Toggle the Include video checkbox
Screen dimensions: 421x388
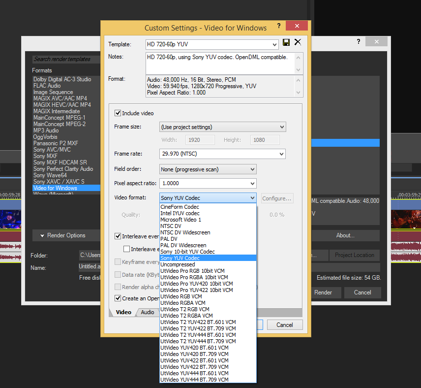pyautogui.click(x=118, y=113)
